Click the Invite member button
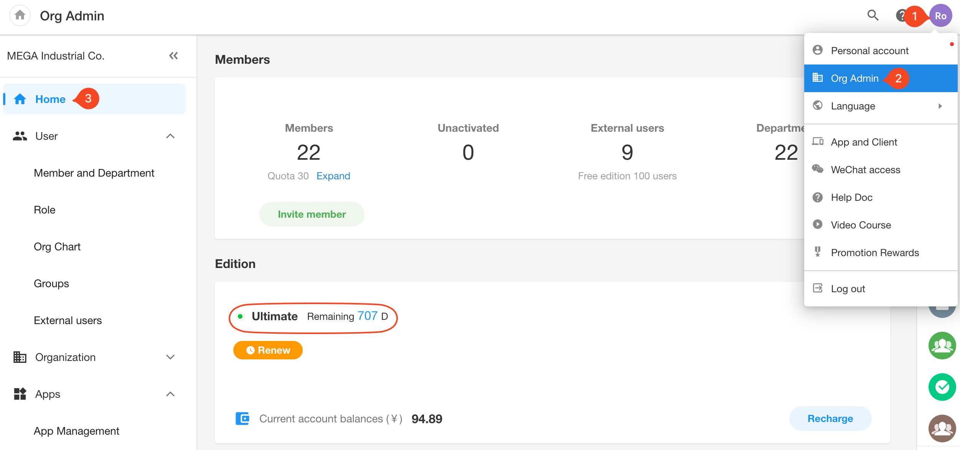 312,214
